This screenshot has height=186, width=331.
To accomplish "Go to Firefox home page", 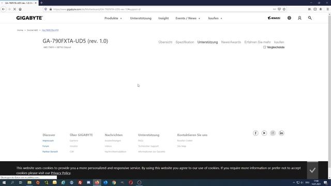I will pyautogui.click(x=20, y=9).
